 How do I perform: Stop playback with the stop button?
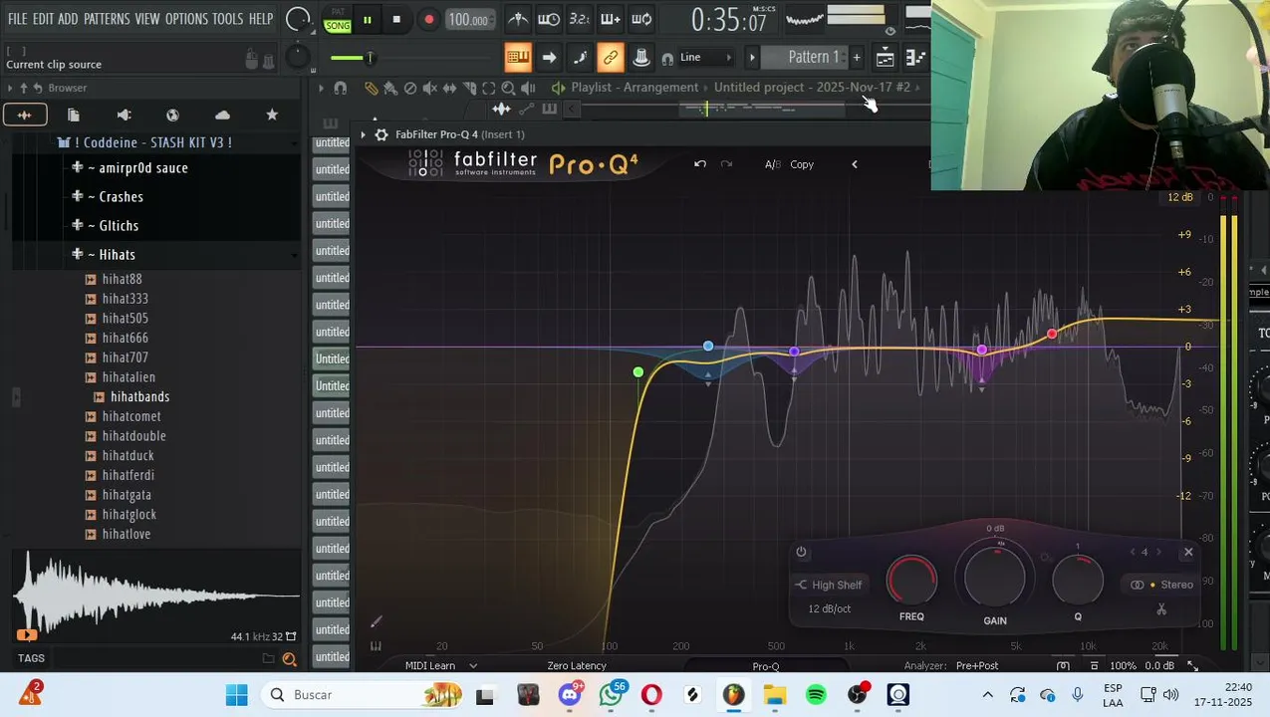[x=396, y=19]
